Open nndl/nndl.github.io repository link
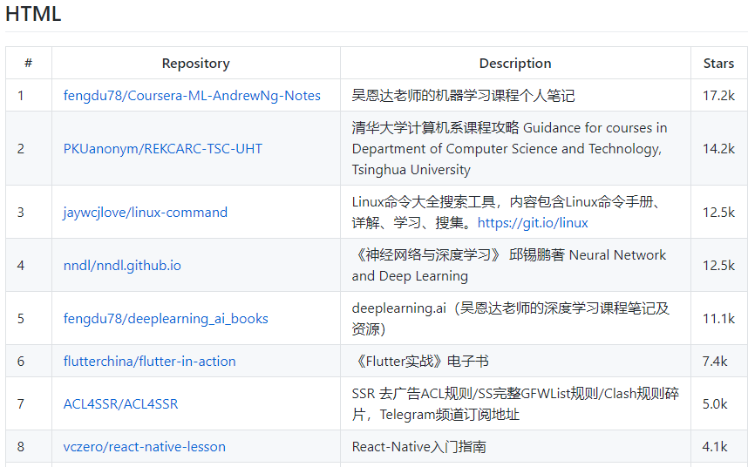 tap(122, 266)
